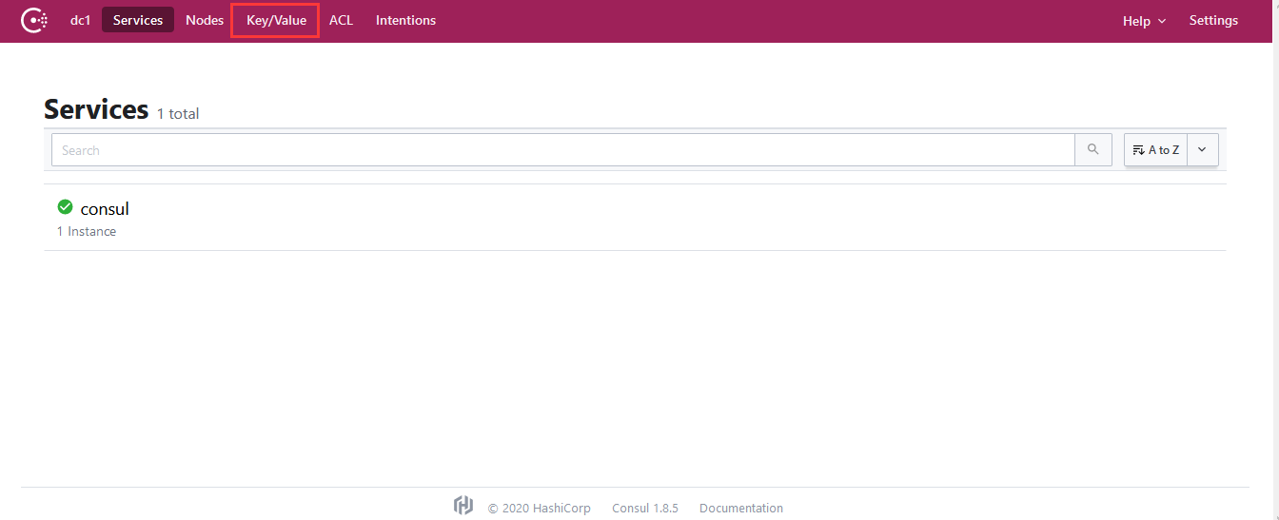Open the Key/Value tab
The height and width of the screenshot is (520, 1279).
[x=276, y=20]
